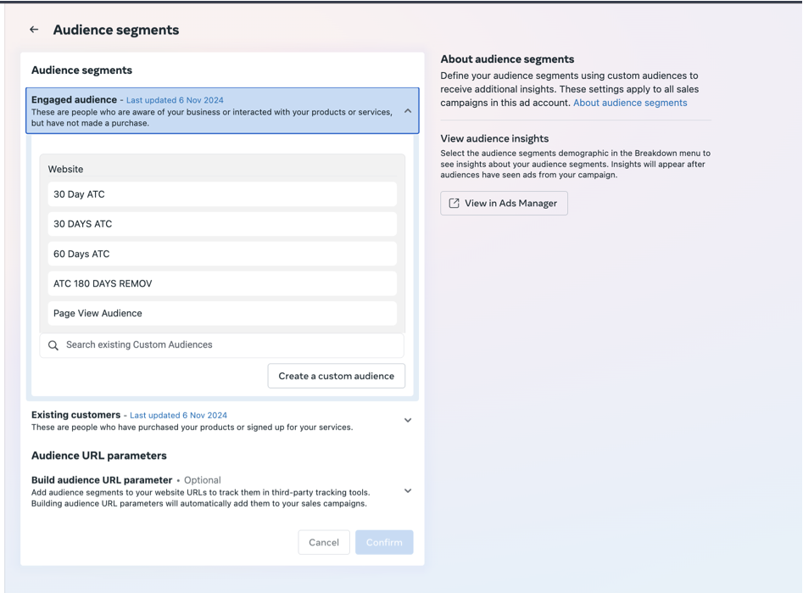The image size is (803, 593).
Task: Select the 30 Day ATC audience
Action: 222,194
